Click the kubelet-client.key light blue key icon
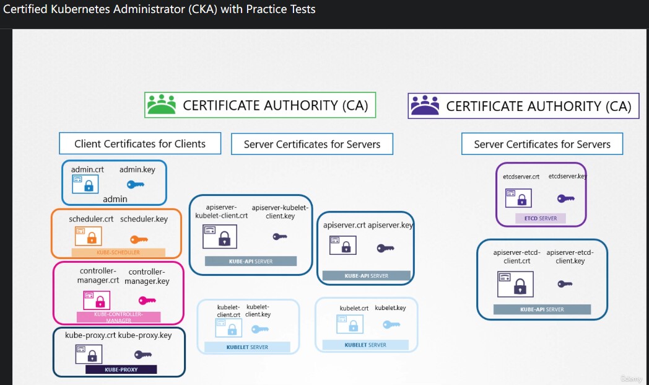Screen dimensions: 649x385 pos(260,329)
